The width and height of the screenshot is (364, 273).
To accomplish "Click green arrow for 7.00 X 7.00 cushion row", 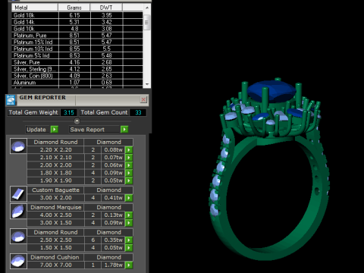I will 129,265.
